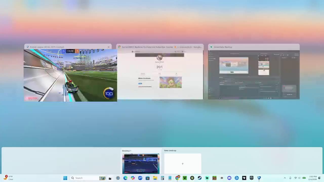The image size is (324, 182).
Task: Switch to Streamlabs taskbar icon
Action: pyautogui.click(x=207, y=178)
